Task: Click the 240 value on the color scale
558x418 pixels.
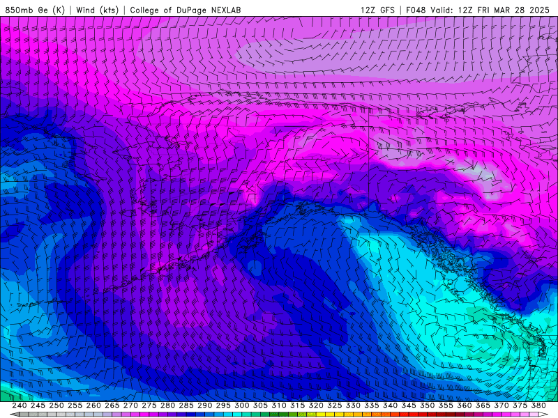Action: coord(20,405)
